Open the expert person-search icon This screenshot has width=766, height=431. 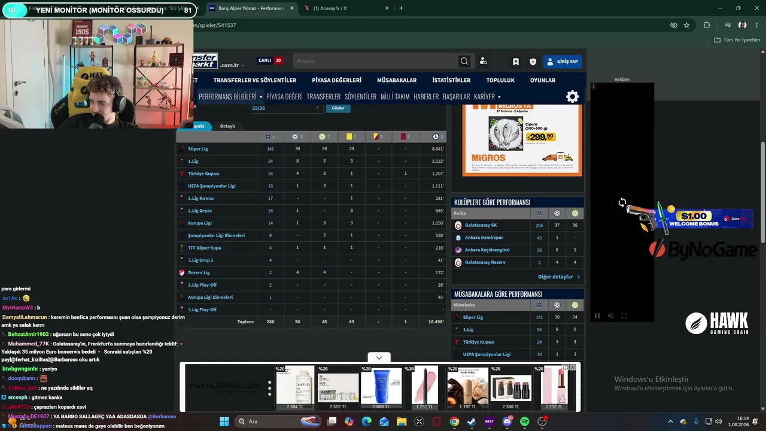click(484, 61)
